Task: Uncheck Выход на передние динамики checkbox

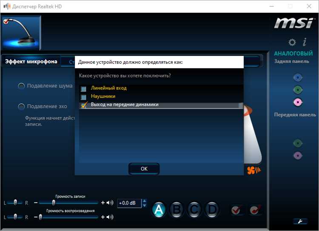Action: pos(84,105)
